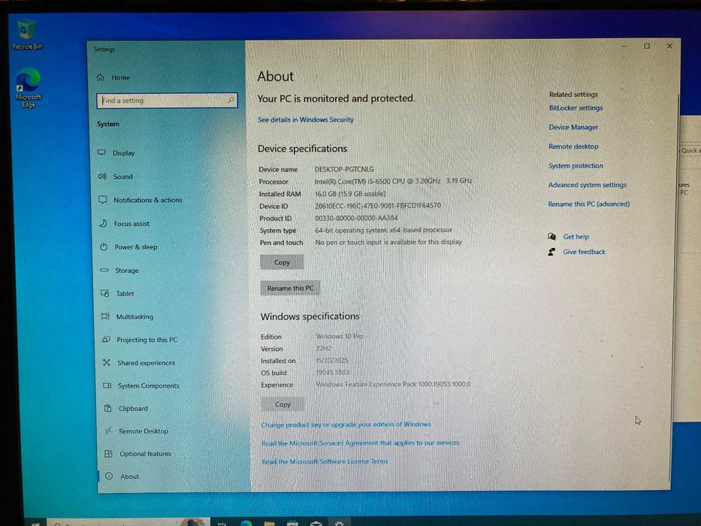
Task: Click the OS build value 19045.3803
Action: [332, 372]
